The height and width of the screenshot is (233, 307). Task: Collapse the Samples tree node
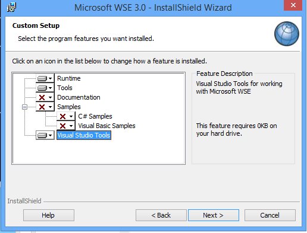(24, 107)
